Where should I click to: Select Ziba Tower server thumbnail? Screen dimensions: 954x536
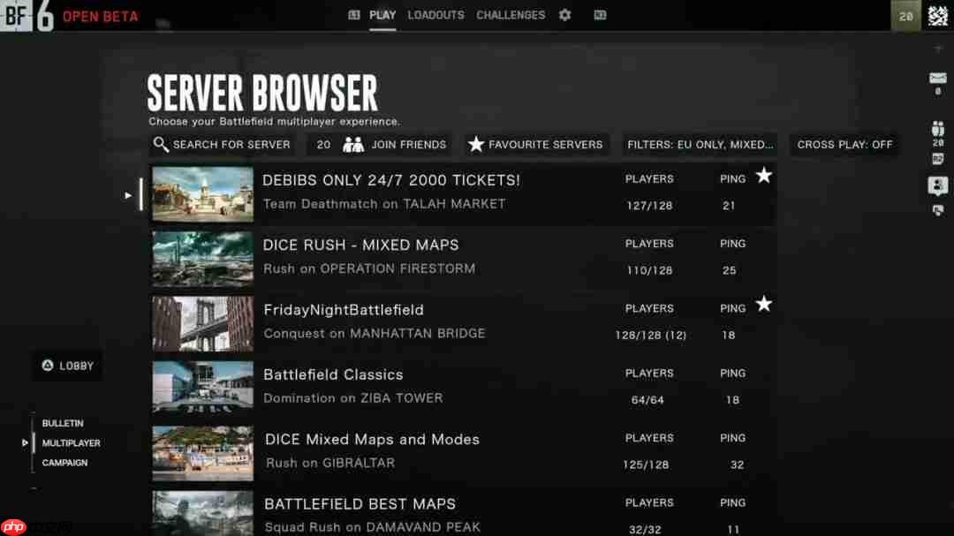click(x=202, y=389)
